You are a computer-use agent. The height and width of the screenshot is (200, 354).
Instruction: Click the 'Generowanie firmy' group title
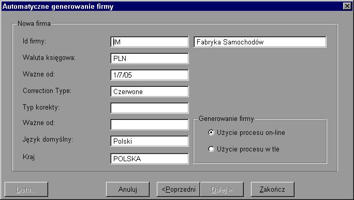click(x=226, y=118)
